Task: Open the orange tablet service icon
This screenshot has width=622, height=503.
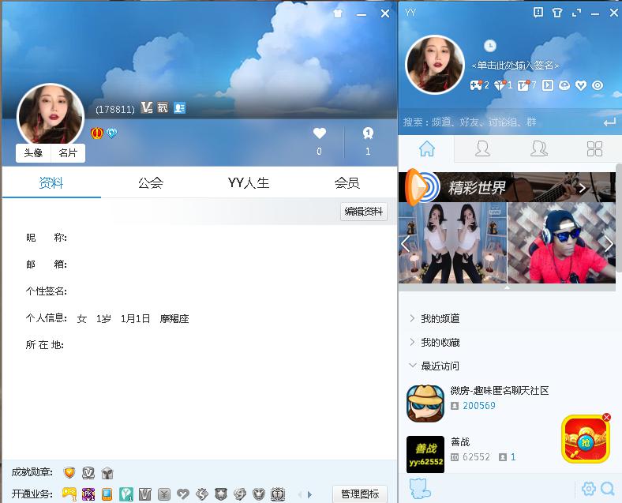Action: click(107, 494)
